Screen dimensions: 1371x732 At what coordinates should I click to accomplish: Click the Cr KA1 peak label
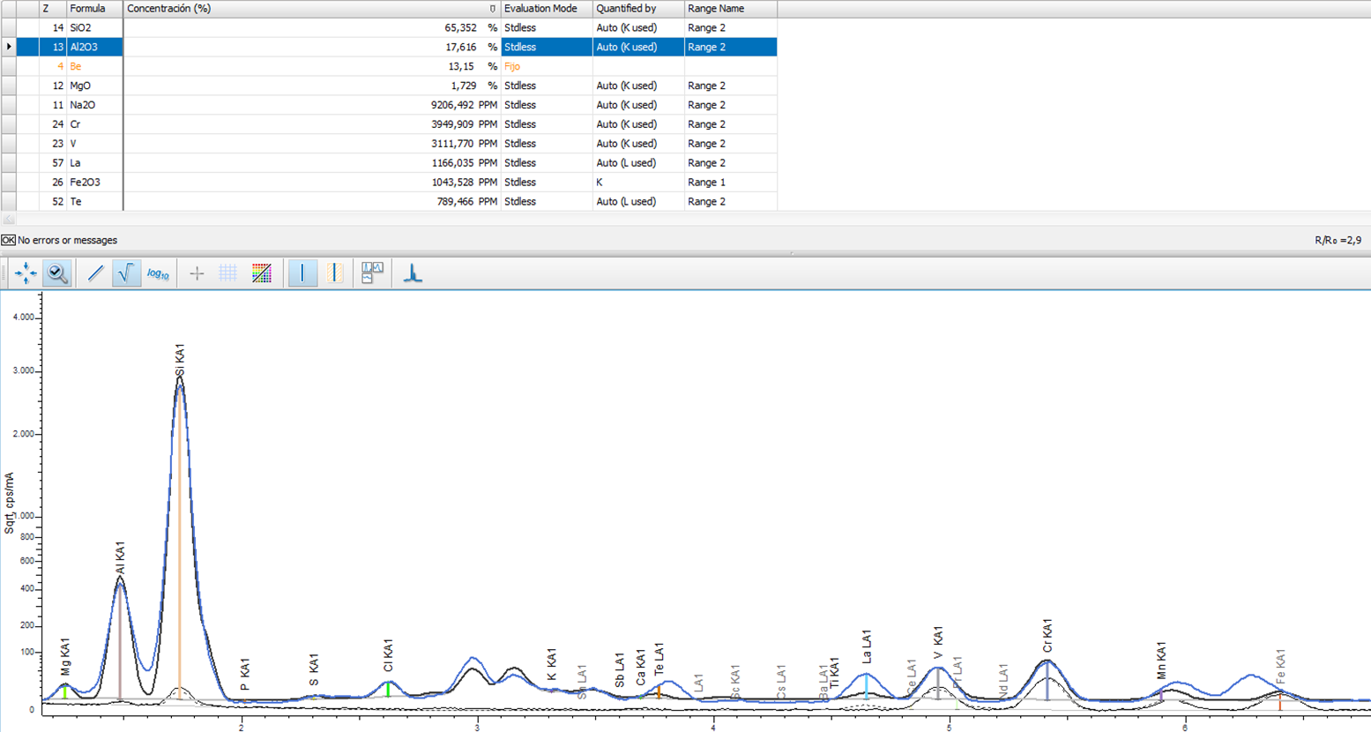point(1047,636)
